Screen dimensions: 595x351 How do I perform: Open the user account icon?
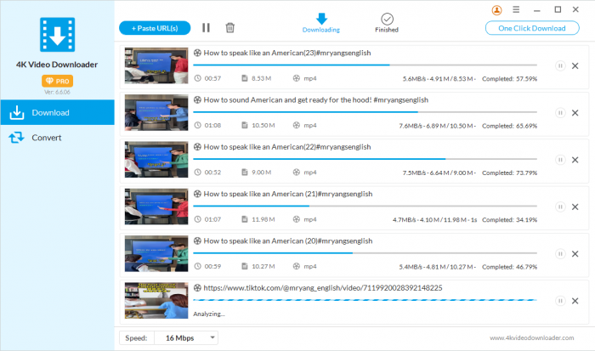(496, 10)
